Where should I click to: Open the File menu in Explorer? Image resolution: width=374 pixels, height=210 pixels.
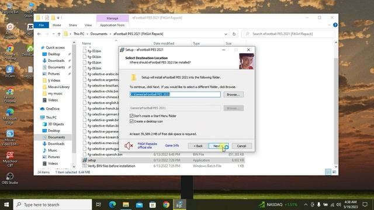[x=41, y=25]
